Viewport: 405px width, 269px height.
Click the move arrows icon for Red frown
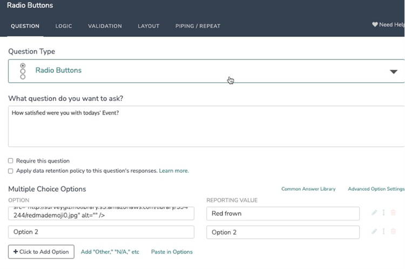pyautogui.click(x=383, y=213)
